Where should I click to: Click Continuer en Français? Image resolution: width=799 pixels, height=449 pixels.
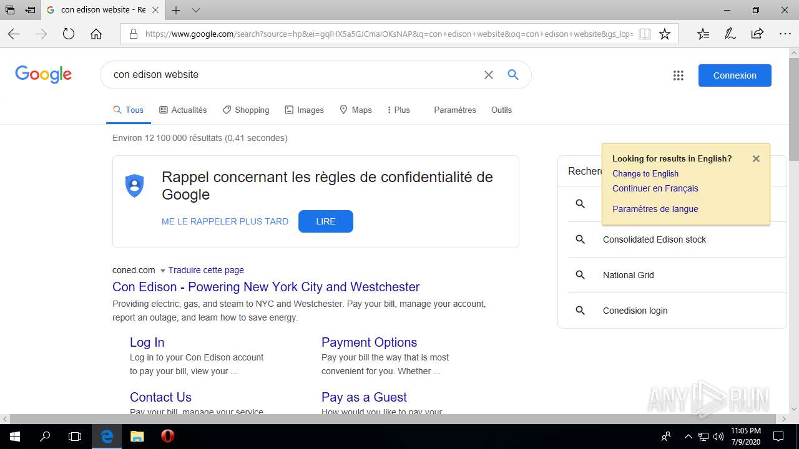[655, 188]
